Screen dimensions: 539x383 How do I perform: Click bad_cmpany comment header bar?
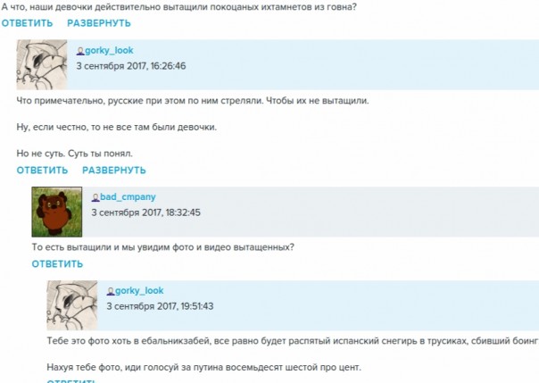point(311,212)
